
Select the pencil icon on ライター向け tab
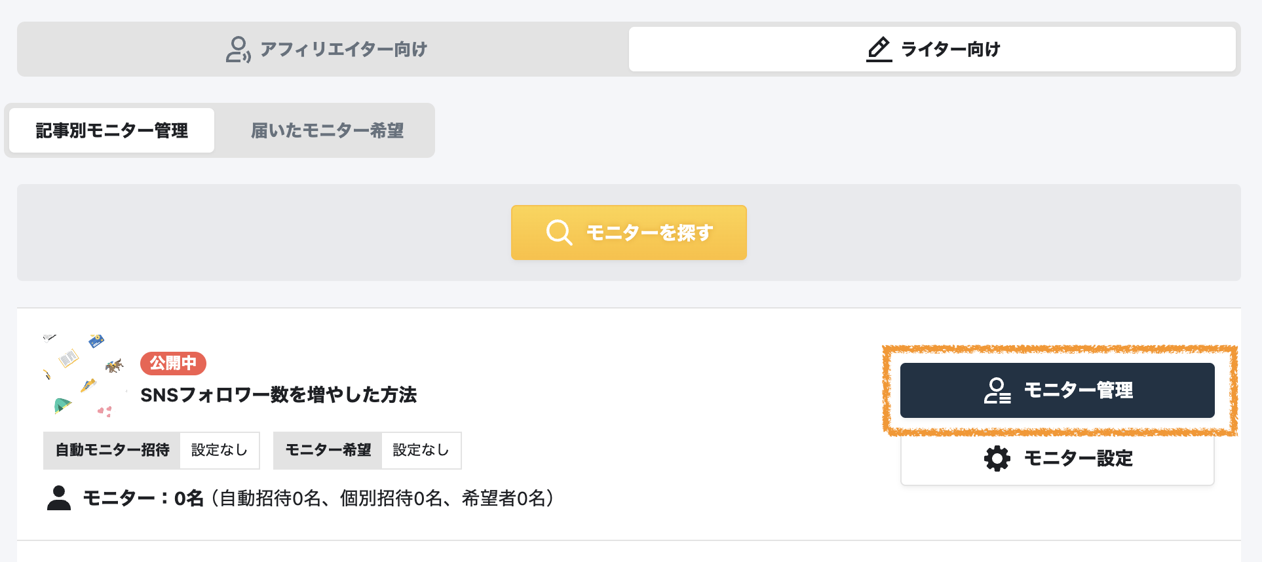click(x=878, y=48)
